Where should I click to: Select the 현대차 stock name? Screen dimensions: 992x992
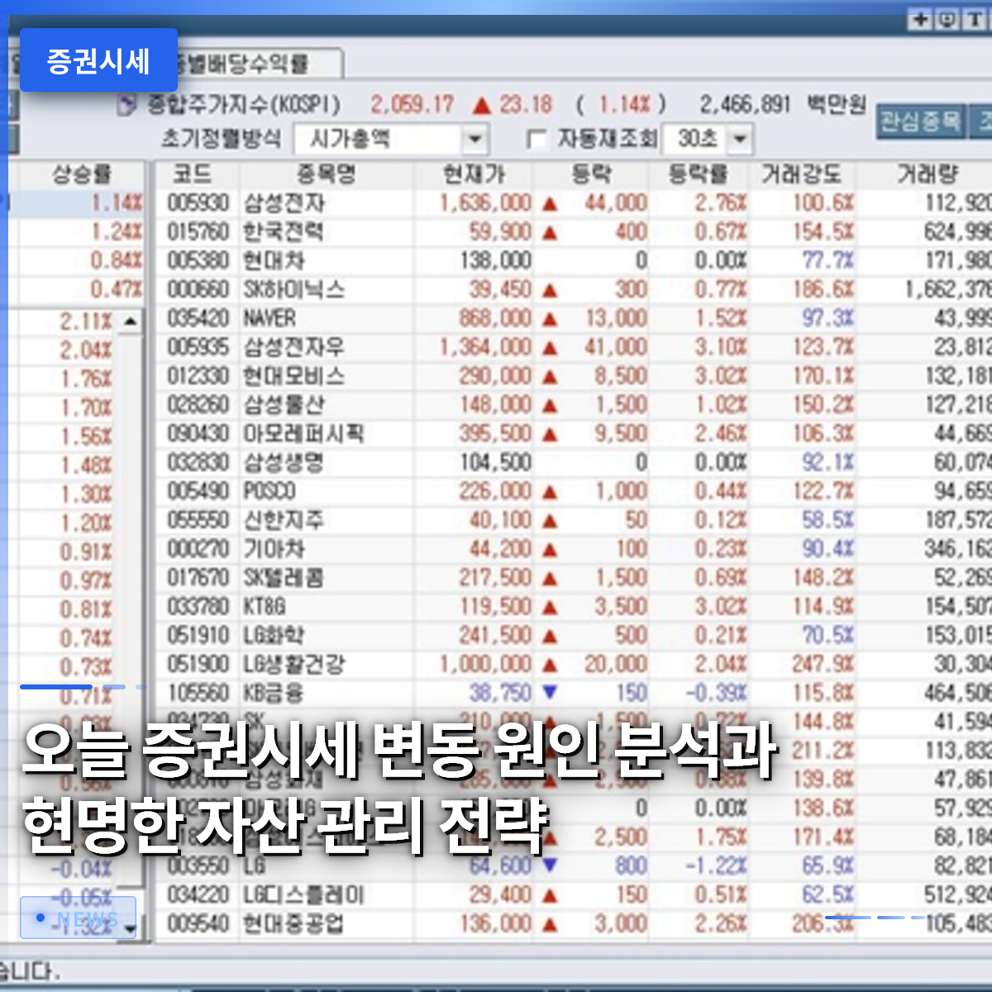[x=274, y=261]
